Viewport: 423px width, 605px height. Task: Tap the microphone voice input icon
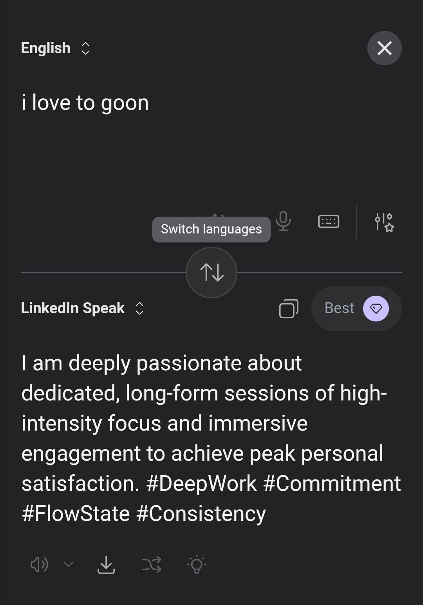283,221
